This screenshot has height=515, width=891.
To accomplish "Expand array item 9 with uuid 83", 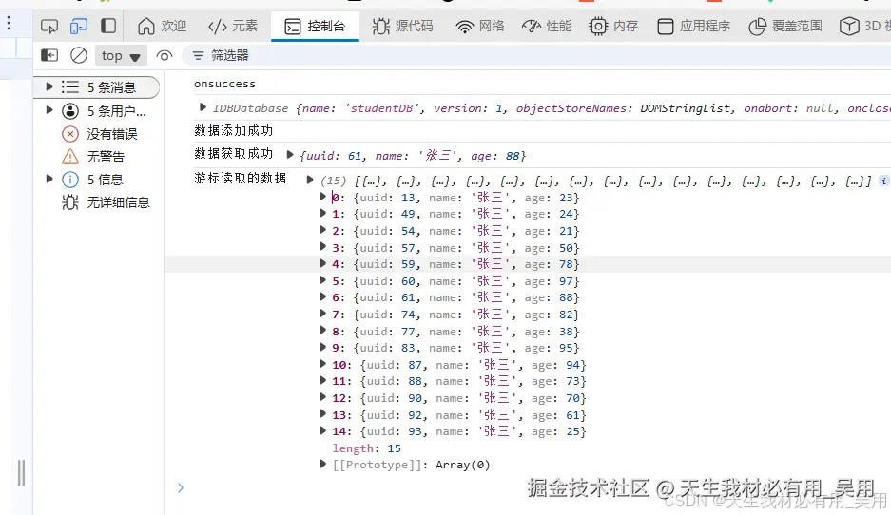I will click(x=322, y=347).
